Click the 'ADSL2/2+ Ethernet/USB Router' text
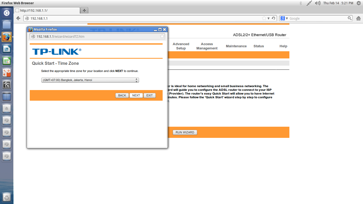The image size is (363, 204). (x=260, y=35)
